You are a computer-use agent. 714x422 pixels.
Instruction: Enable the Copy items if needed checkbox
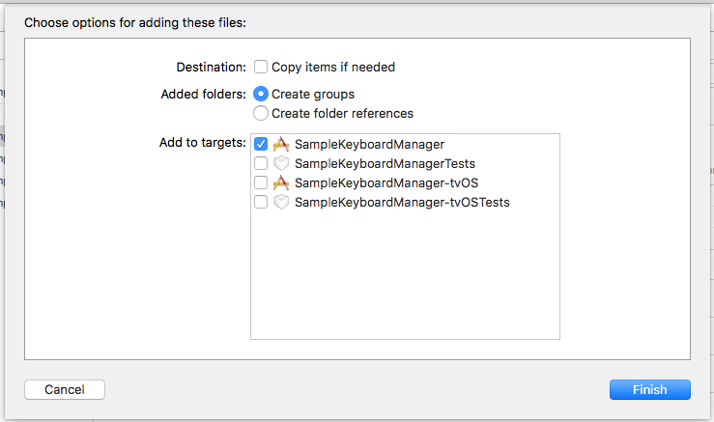[261, 67]
